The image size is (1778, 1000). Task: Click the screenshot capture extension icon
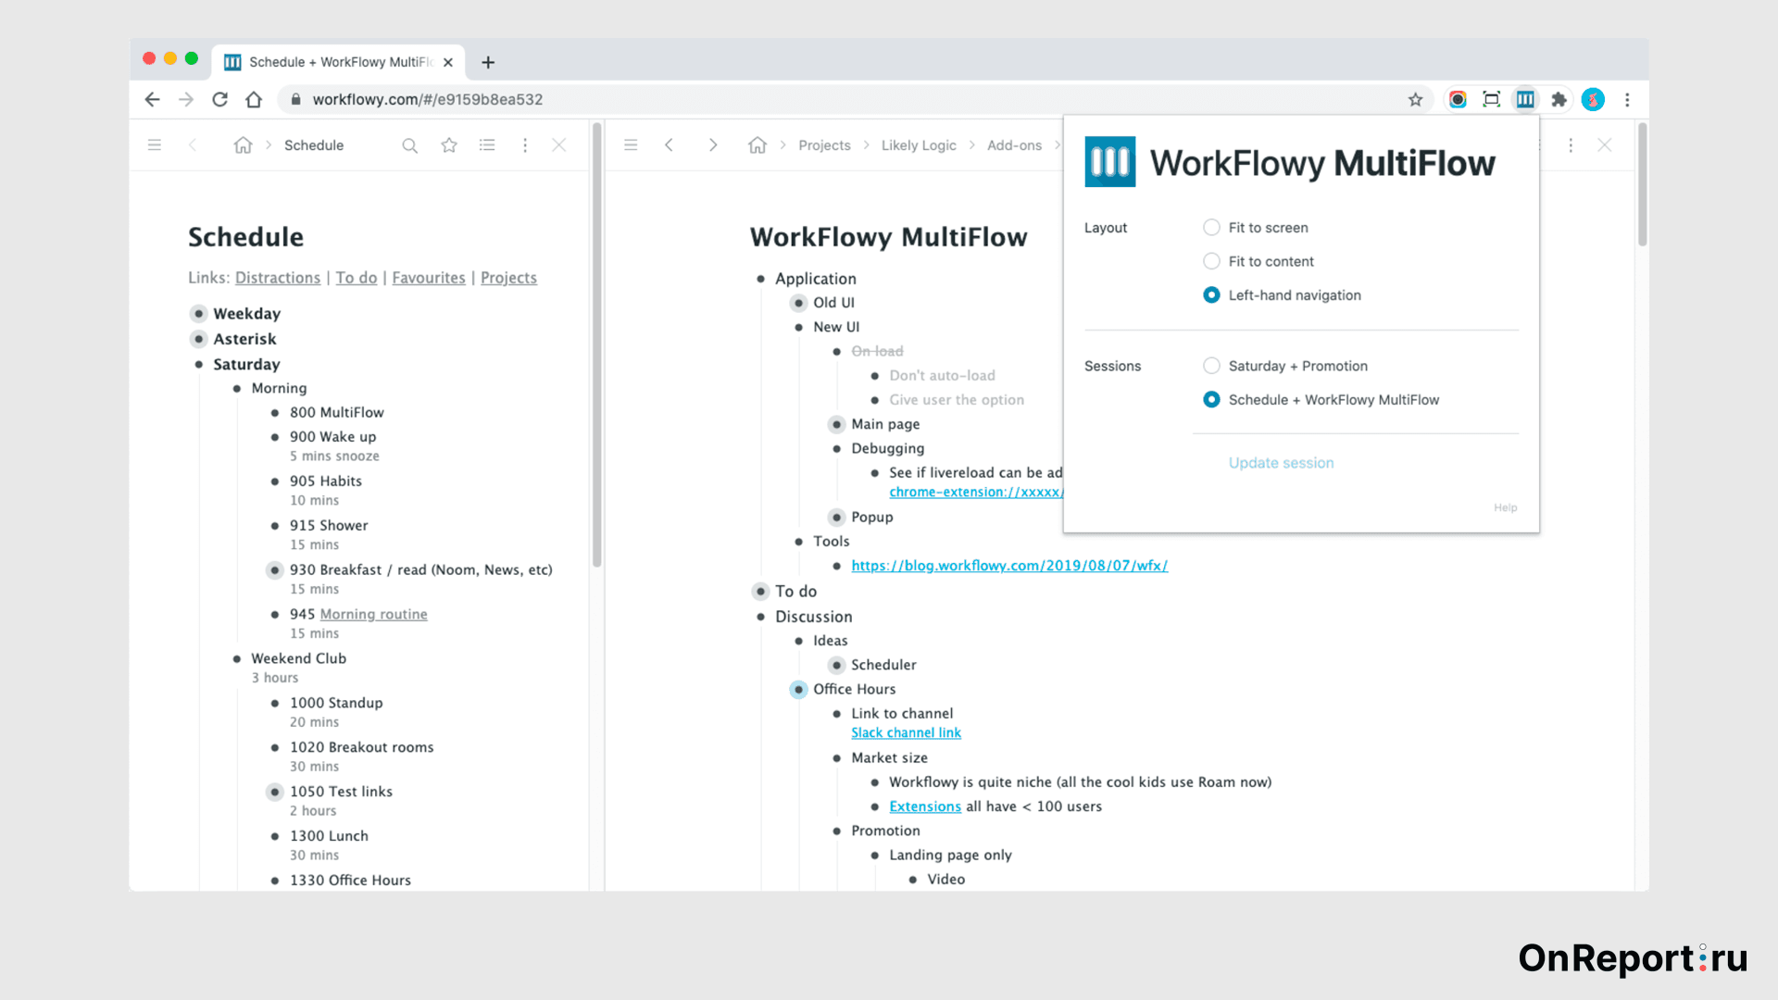[x=1491, y=100]
